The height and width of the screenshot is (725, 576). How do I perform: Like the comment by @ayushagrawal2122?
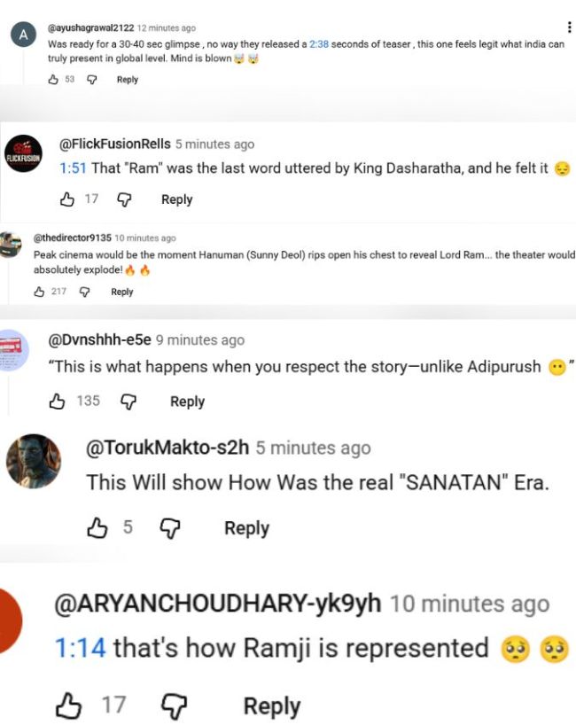(x=53, y=80)
